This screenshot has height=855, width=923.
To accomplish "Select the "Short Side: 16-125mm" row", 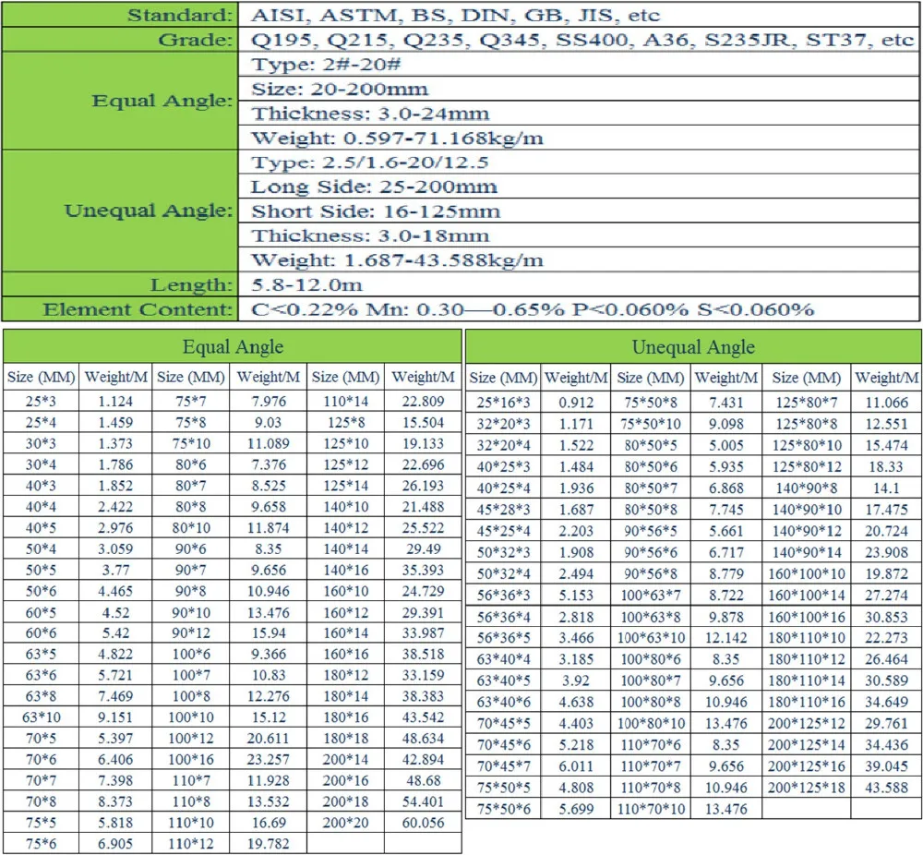I will pos(581,211).
